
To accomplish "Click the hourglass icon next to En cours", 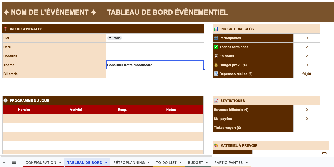I will [216, 56].
